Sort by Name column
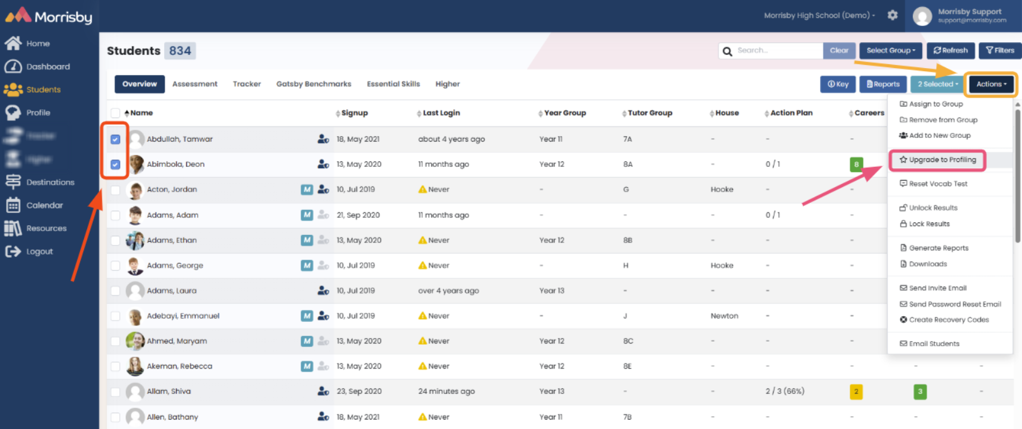Screen dimensions: 1022x429 click(x=139, y=113)
